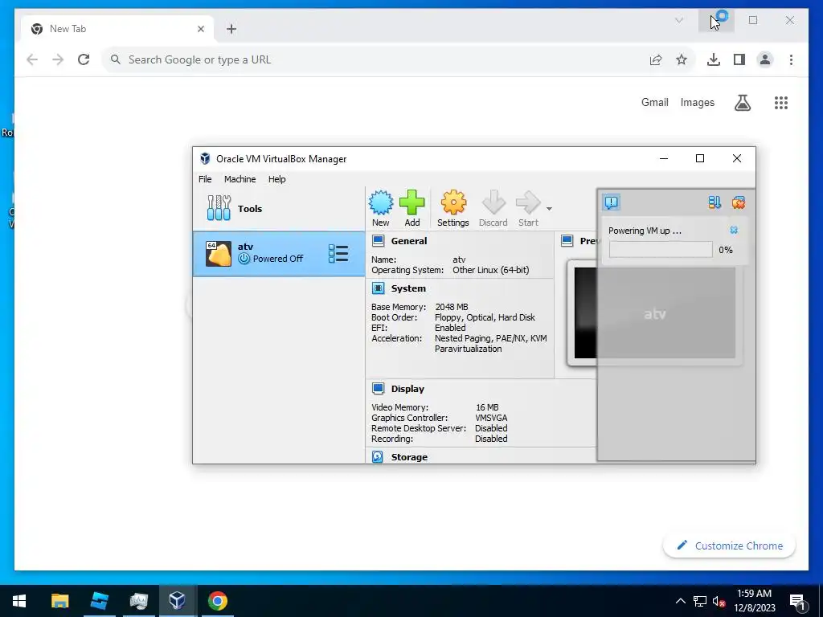Open the Machine menu in VirtualBox
Viewport: 823px width, 617px height.
[240, 179]
